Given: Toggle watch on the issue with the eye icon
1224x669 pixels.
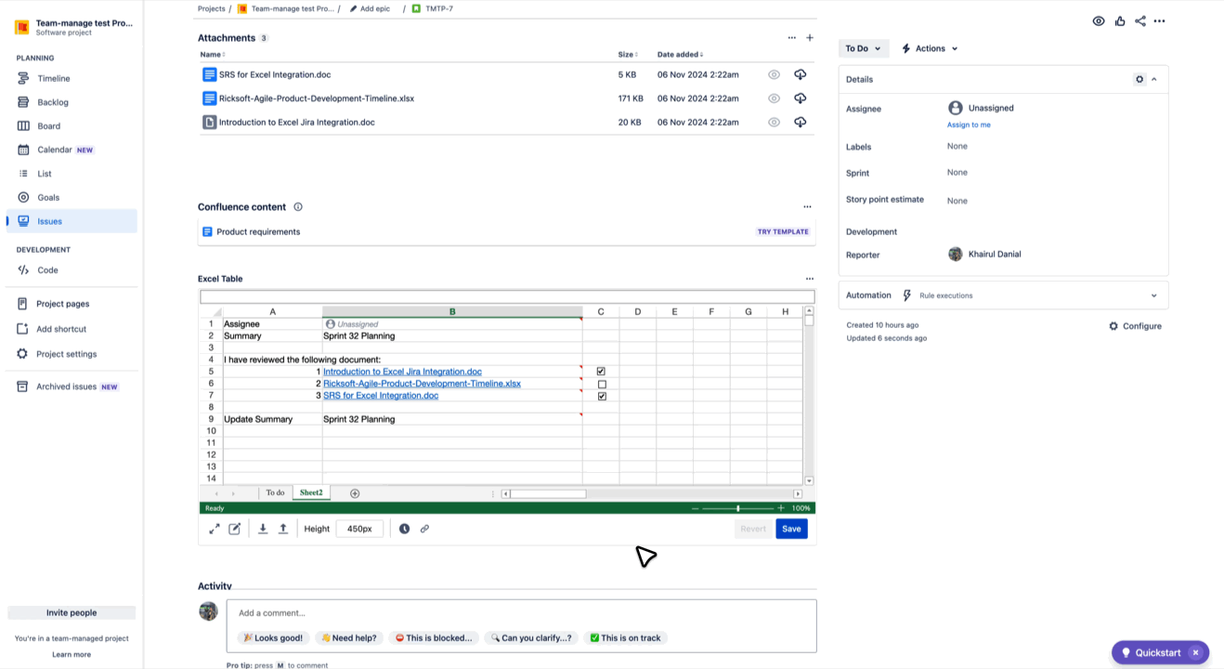Looking at the screenshot, I should click(x=1098, y=20).
